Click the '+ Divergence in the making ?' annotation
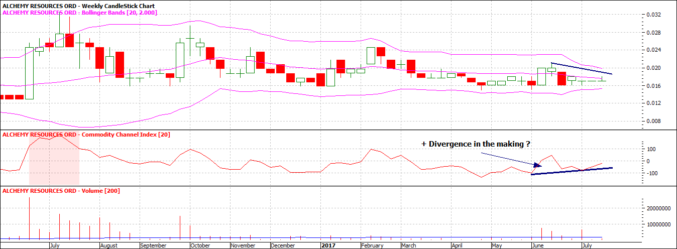The width and height of the screenshot is (677, 249). [476, 144]
